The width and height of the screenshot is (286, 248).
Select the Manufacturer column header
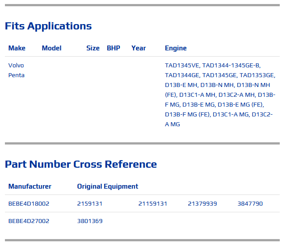(30, 186)
